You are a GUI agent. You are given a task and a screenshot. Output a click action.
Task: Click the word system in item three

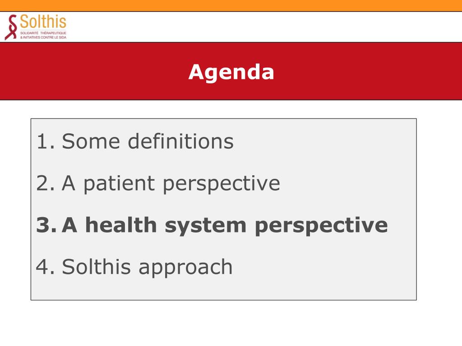point(205,226)
